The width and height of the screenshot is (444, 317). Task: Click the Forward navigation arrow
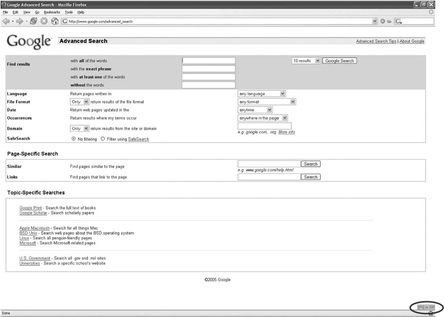tap(20, 21)
